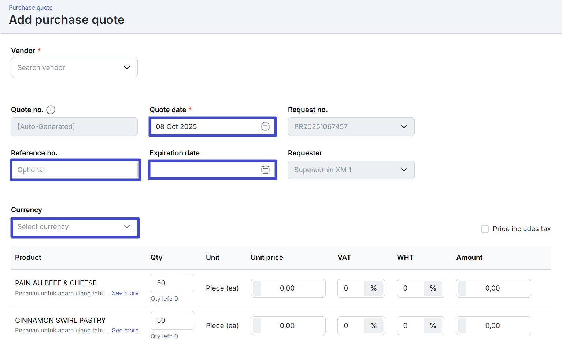
Task: Click the Qty field for PAIN AU BEEF & CHEESE
Action: tap(172, 283)
